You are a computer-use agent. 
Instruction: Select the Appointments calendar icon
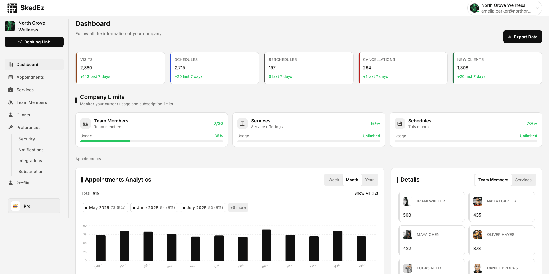click(x=11, y=77)
